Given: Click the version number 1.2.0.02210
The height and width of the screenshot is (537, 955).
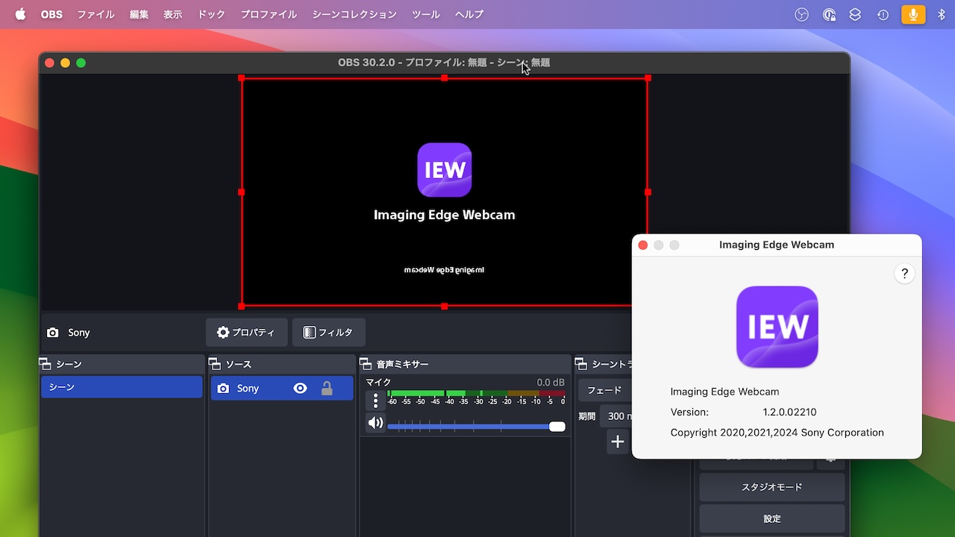Looking at the screenshot, I should coord(789,412).
